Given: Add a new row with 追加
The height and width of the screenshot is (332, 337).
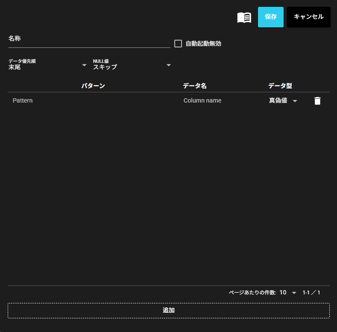Looking at the screenshot, I should pos(168,311).
